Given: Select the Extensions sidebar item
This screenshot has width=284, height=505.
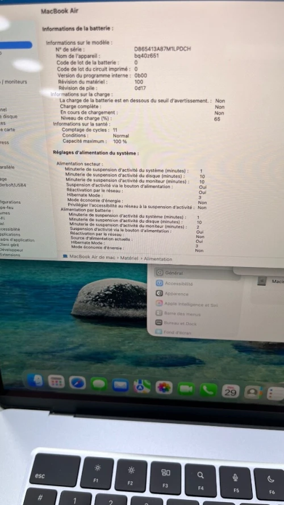Looking at the screenshot, I should 10,254.
